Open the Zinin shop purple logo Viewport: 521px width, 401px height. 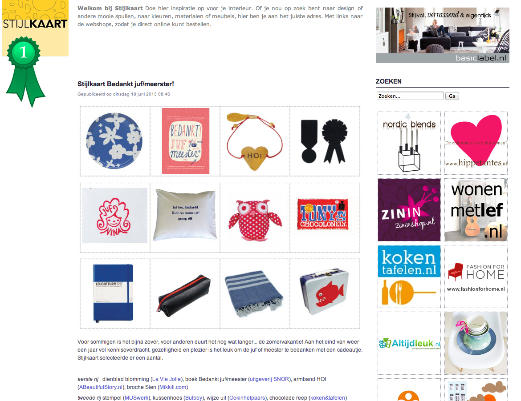tap(409, 210)
